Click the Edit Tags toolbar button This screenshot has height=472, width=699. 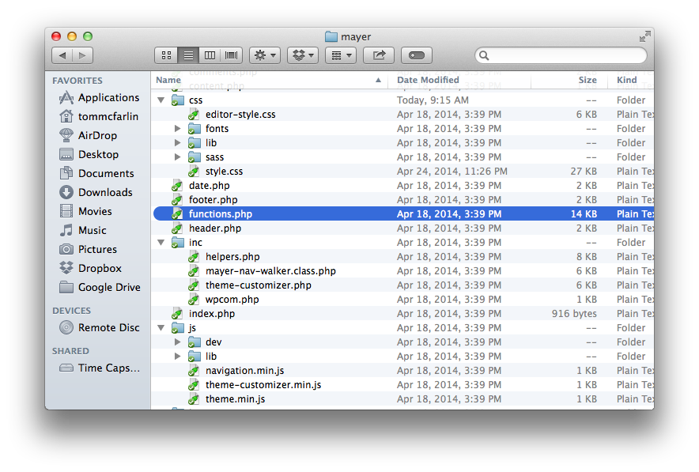[x=417, y=55]
